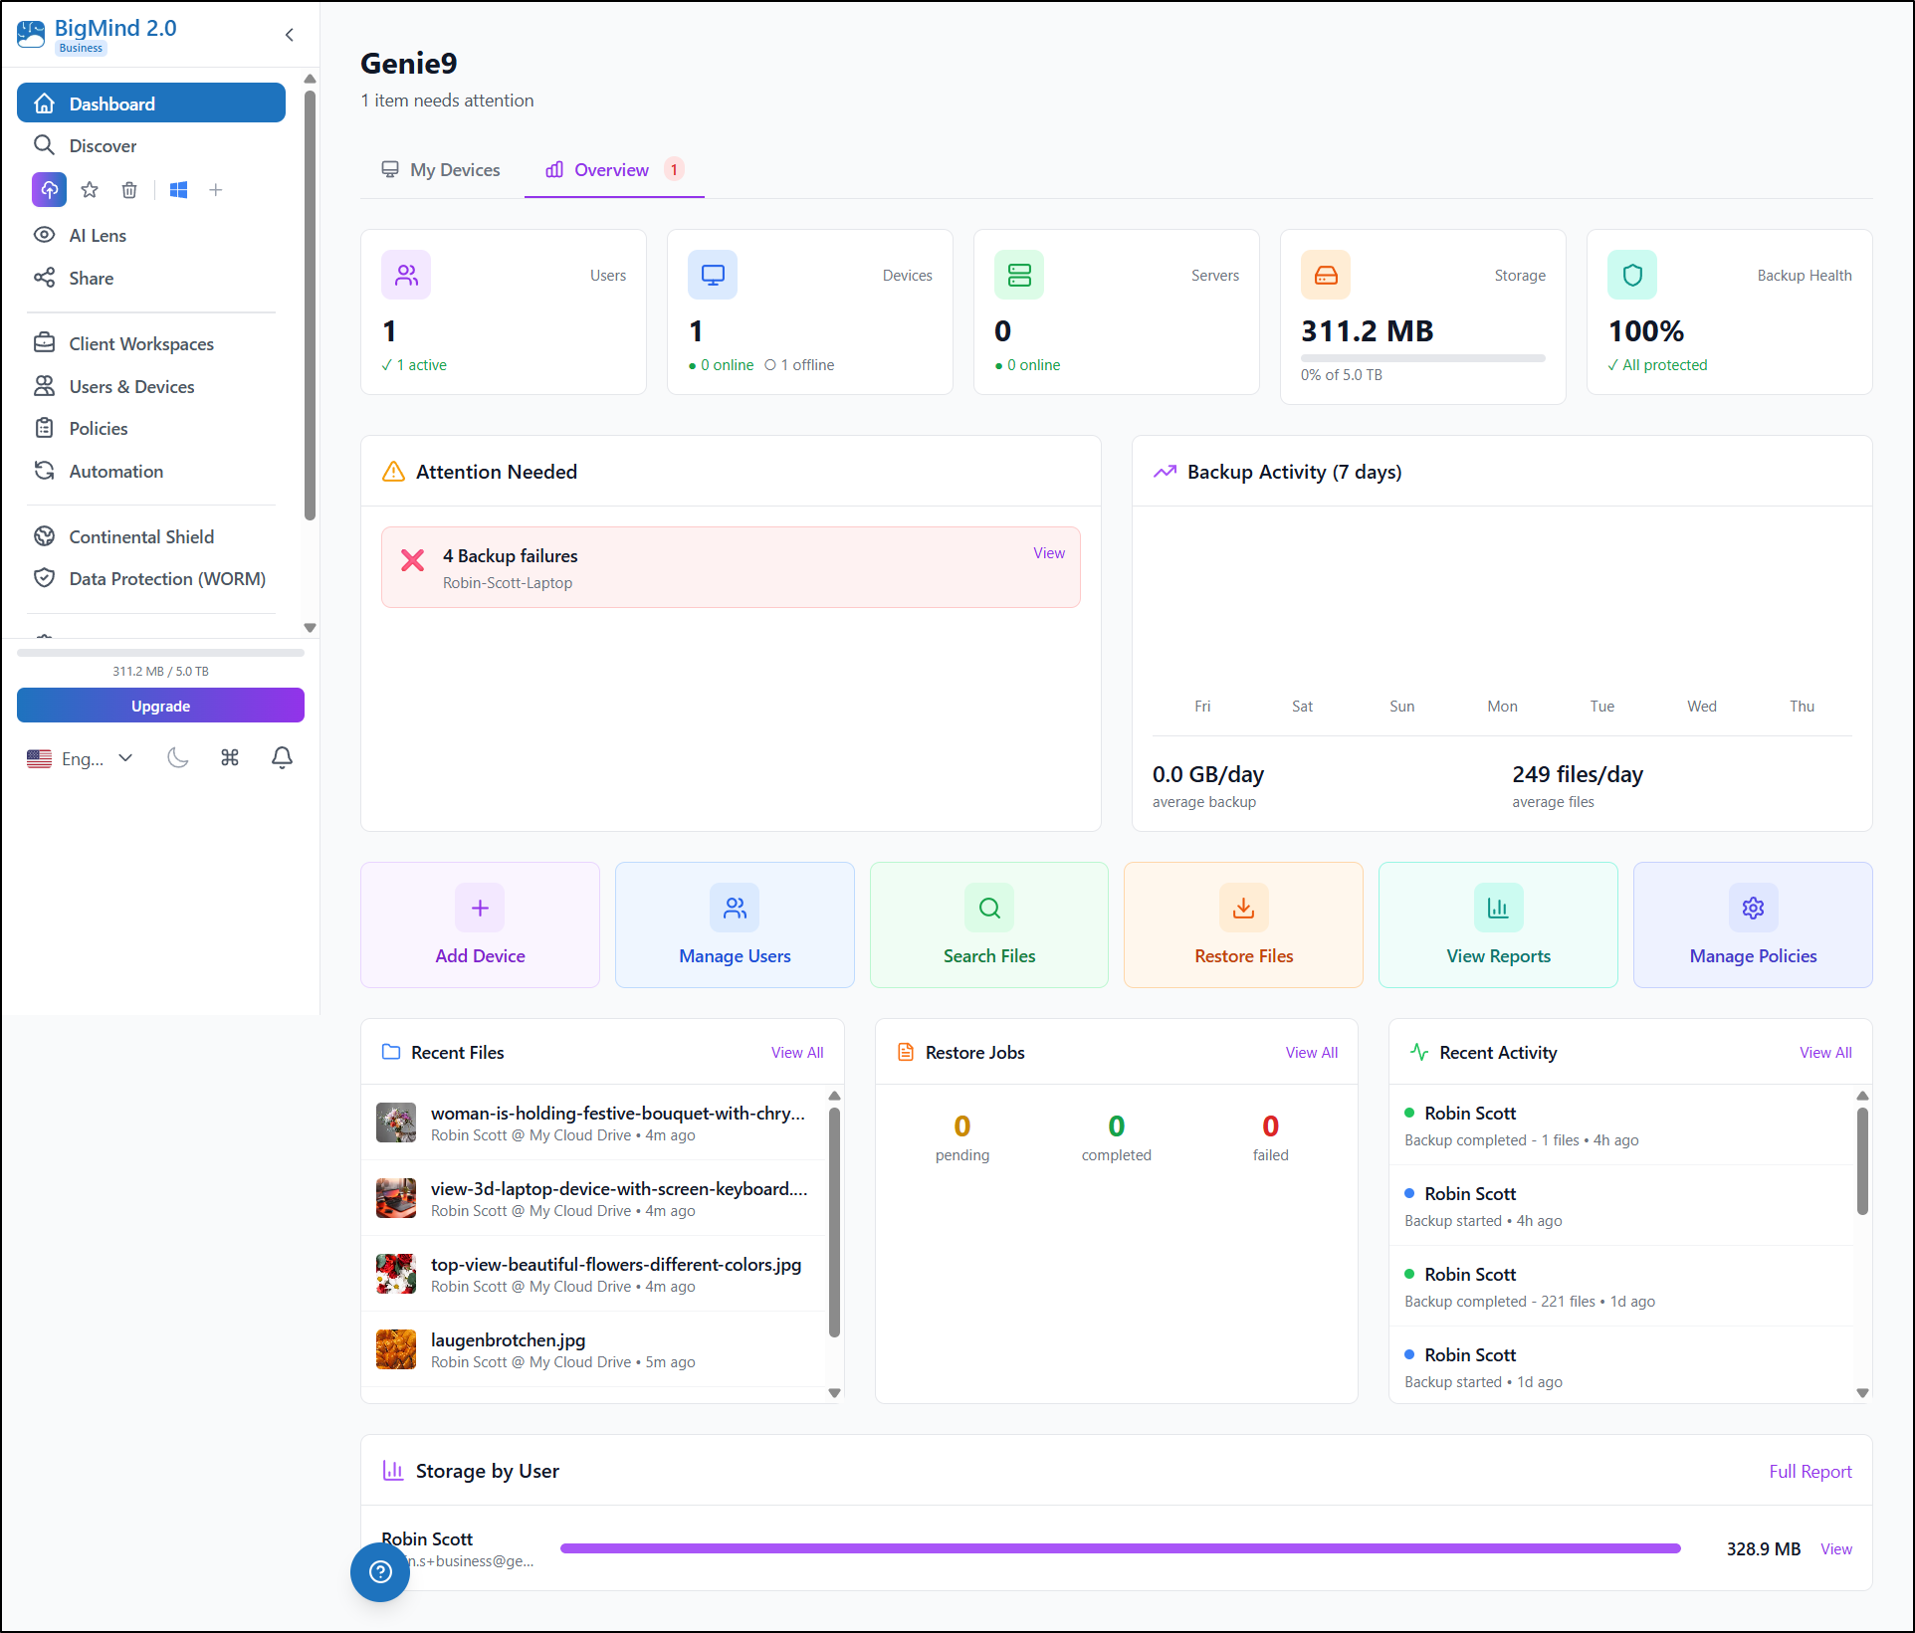This screenshot has height=1633, width=1915.
Task: Select the My Cloud Drive storage icon
Action: point(50,189)
